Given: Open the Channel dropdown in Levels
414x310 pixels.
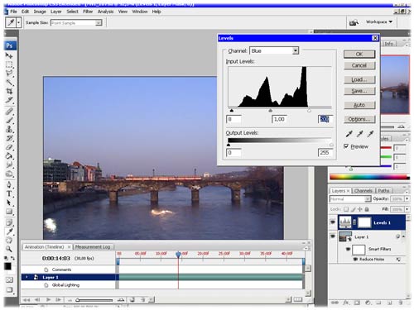Looking at the screenshot, I should (x=296, y=50).
